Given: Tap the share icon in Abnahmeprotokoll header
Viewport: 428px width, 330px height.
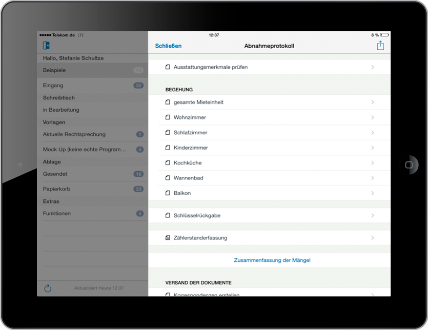Looking at the screenshot, I should (x=380, y=45).
